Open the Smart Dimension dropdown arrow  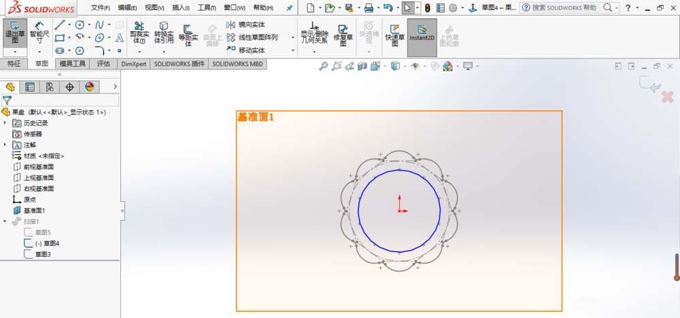39,52
